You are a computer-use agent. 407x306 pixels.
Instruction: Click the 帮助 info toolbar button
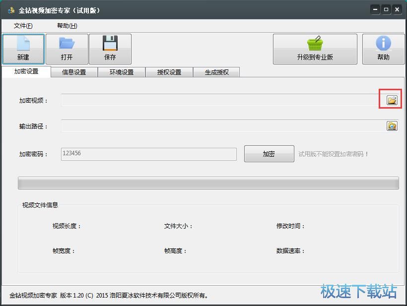coord(383,49)
